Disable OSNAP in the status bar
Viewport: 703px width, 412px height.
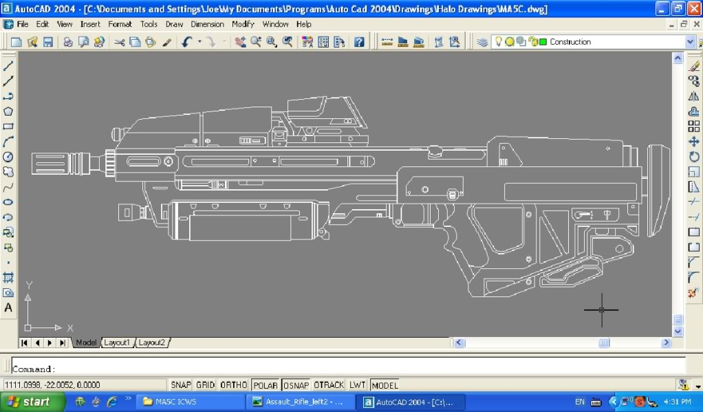click(296, 385)
